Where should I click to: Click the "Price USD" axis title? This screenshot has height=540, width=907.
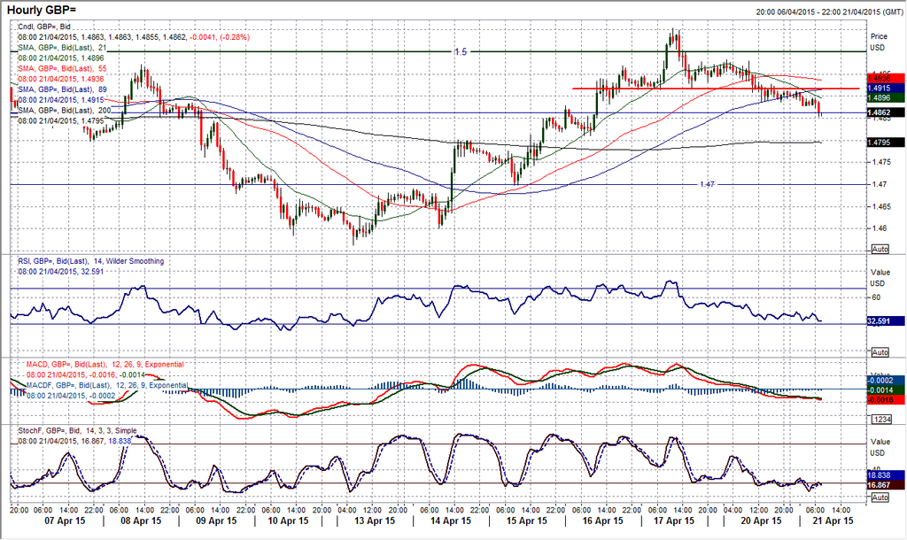879,42
